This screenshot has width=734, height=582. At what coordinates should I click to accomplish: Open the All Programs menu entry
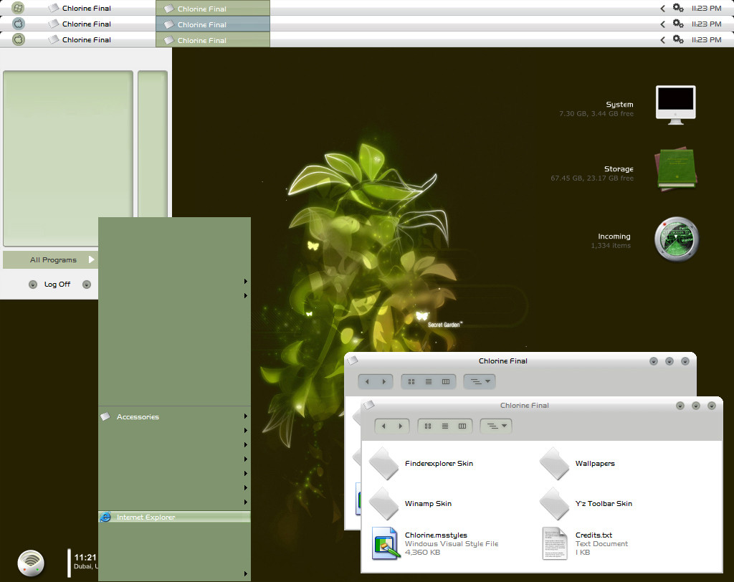(x=50, y=260)
